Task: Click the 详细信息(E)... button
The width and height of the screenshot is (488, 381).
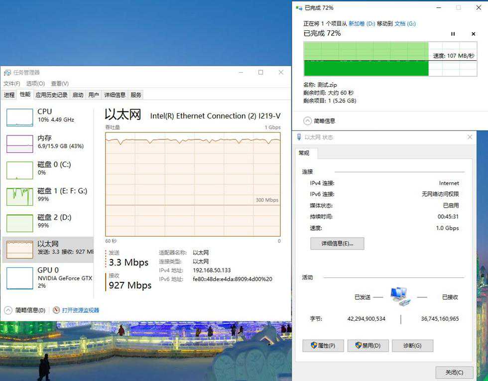Action: coord(337,244)
